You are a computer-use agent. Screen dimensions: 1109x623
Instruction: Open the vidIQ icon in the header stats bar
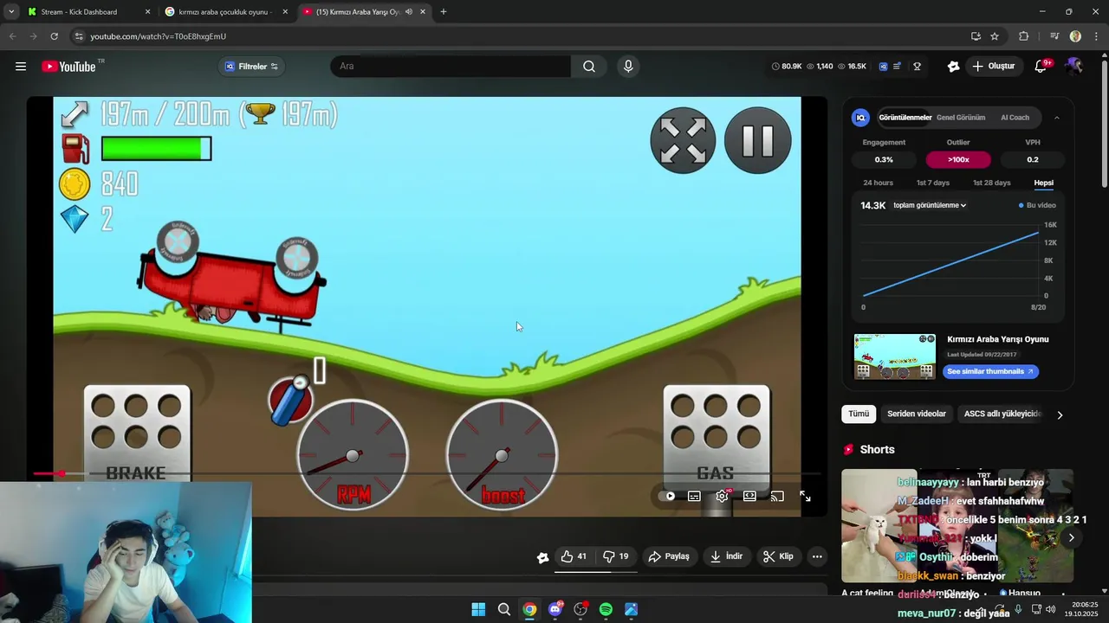883,67
